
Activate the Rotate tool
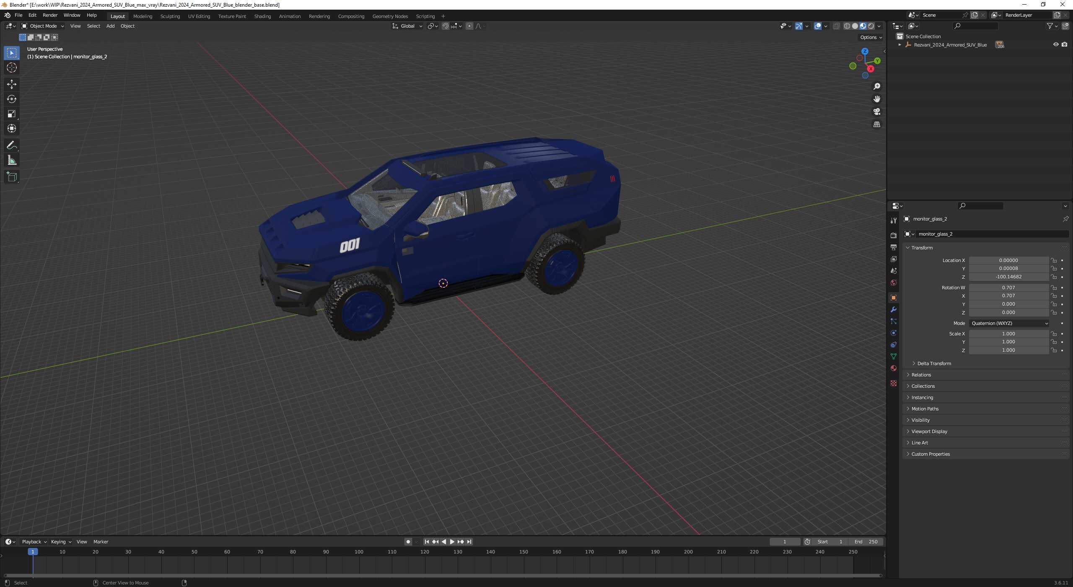(12, 99)
